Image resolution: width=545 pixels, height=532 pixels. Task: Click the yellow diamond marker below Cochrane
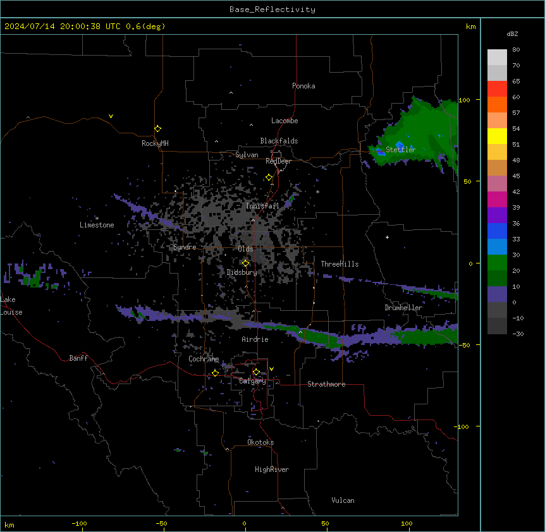point(215,373)
